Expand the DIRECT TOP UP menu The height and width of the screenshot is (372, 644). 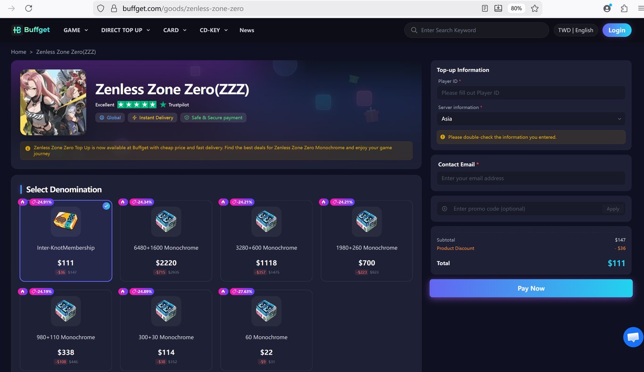pyautogui.click(x=125, y=30)
